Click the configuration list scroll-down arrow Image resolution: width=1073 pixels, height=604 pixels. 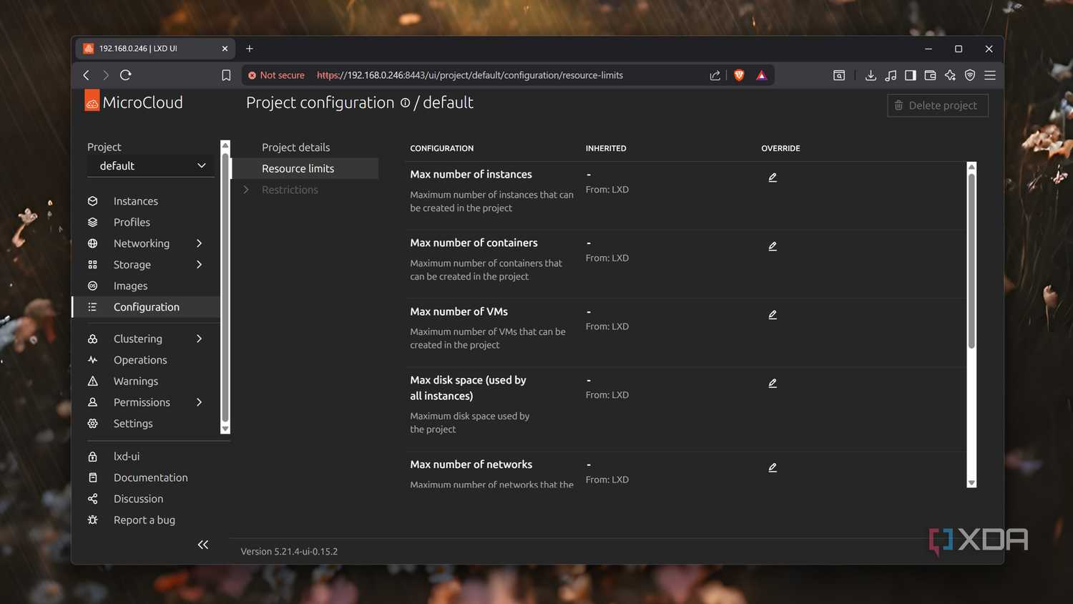[x=971, y=483]
